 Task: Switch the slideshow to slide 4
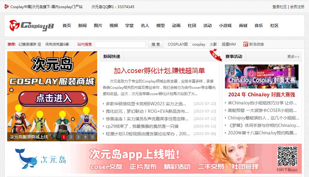tap(85, 137)
